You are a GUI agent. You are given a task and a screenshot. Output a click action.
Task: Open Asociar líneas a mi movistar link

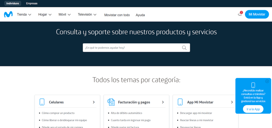pyautogui.click(x=197, y=120)
